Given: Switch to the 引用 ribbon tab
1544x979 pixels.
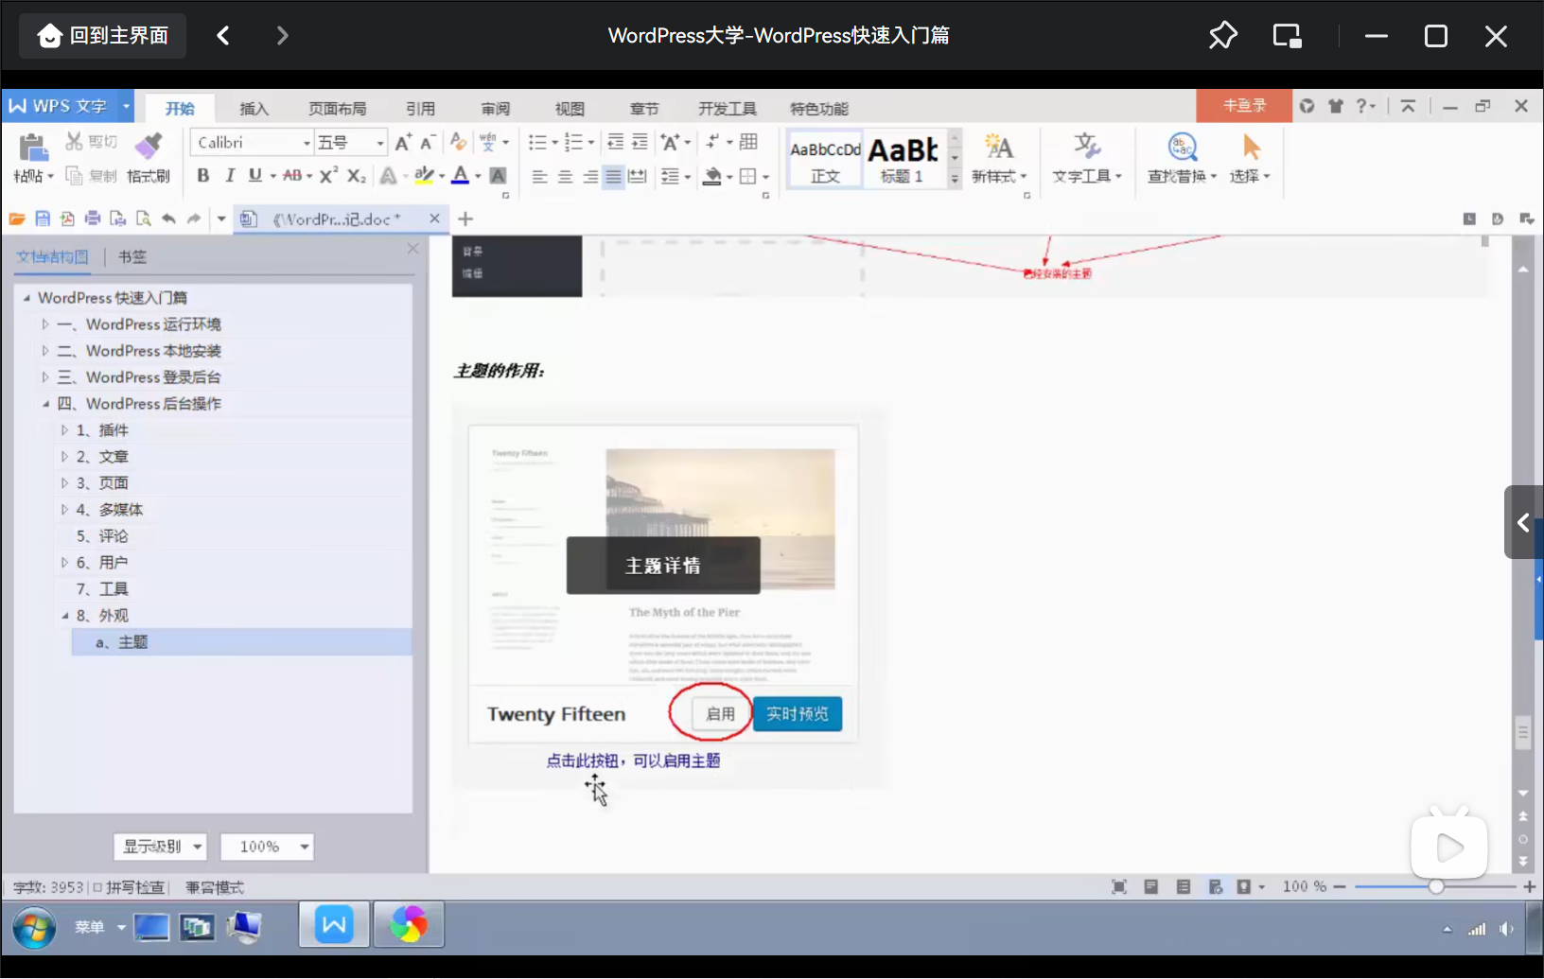Looking at the screenshot, I should click(x=420, y=109).
